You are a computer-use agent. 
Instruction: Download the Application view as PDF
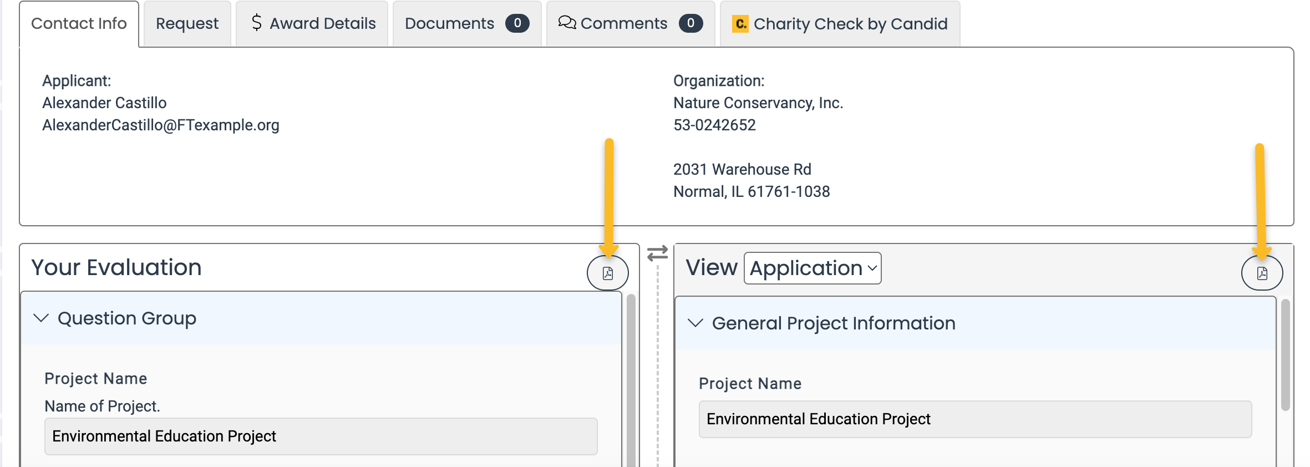pos(1262,273)
